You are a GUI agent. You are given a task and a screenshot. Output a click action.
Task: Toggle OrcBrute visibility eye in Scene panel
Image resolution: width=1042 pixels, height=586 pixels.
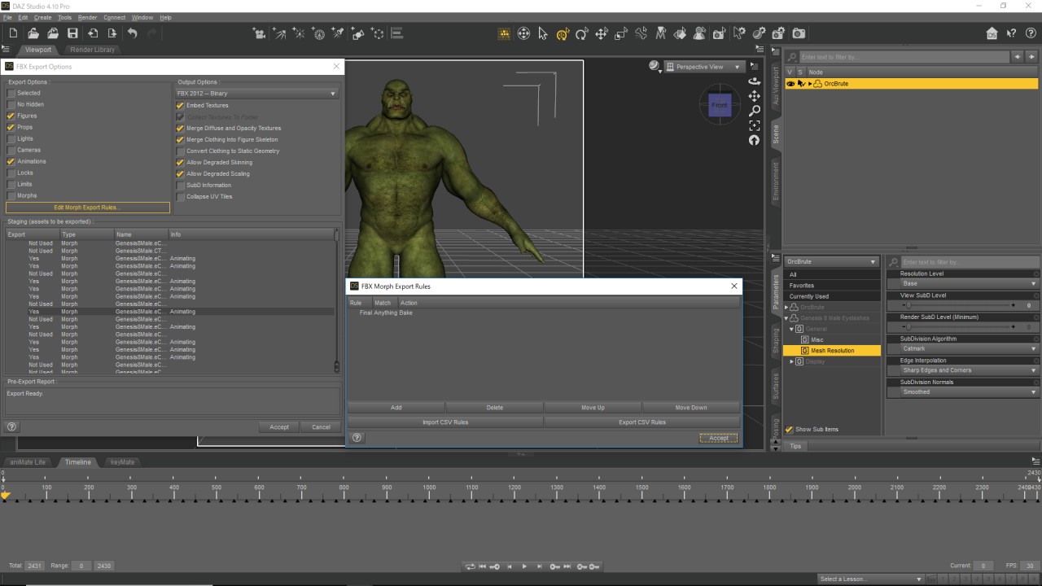(790, 84)
